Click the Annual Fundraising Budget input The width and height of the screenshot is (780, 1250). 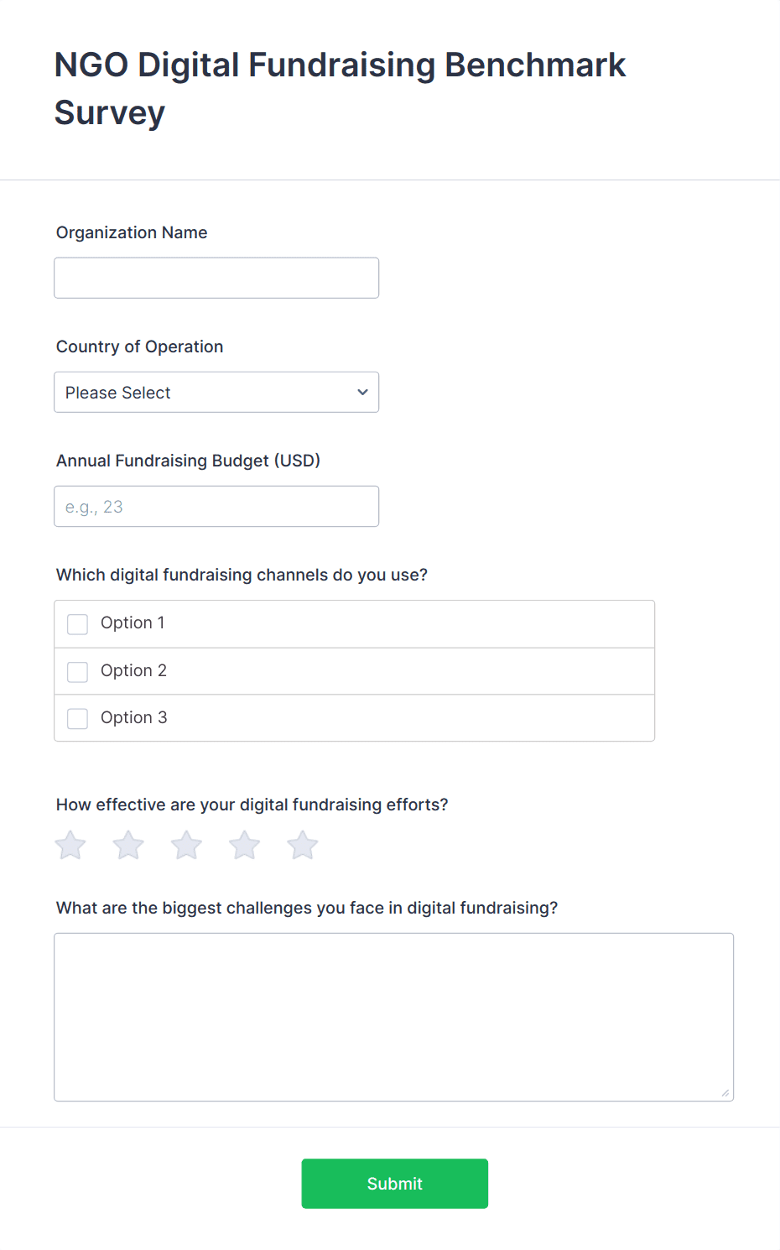tap(216, 507)
